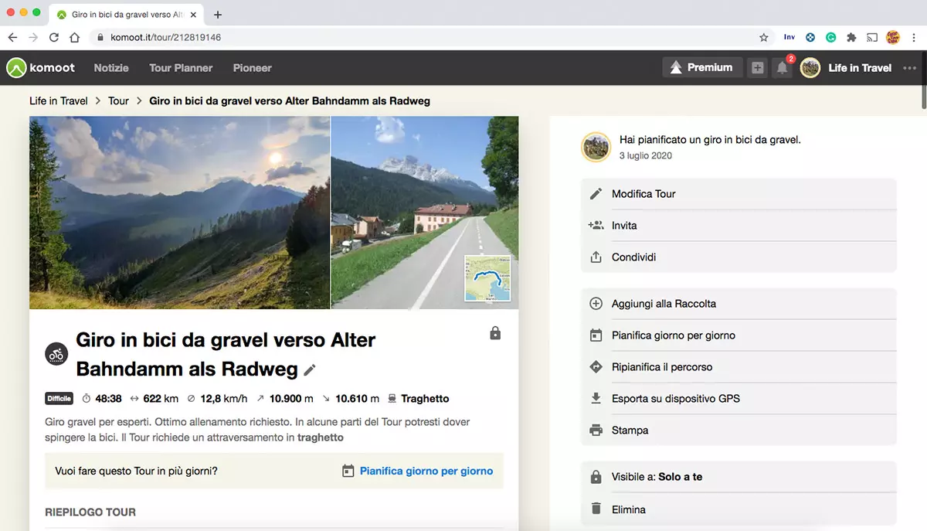Click the bold traghetto link in description
The width and height of the screenshot is (927, 531).
point(321,437)
